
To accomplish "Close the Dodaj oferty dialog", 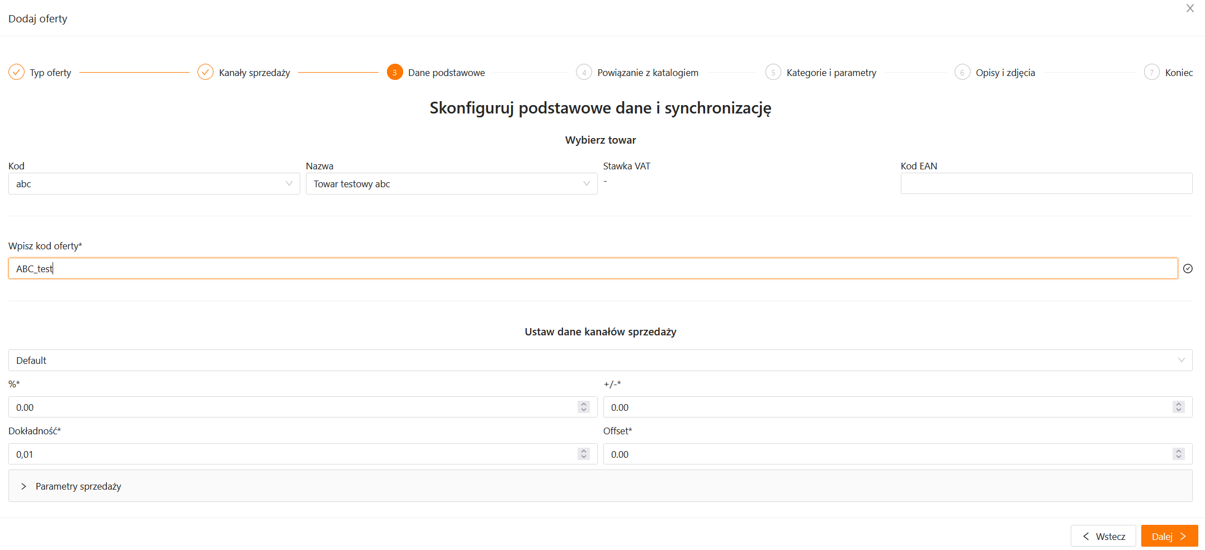I will tap(1190, 8).
